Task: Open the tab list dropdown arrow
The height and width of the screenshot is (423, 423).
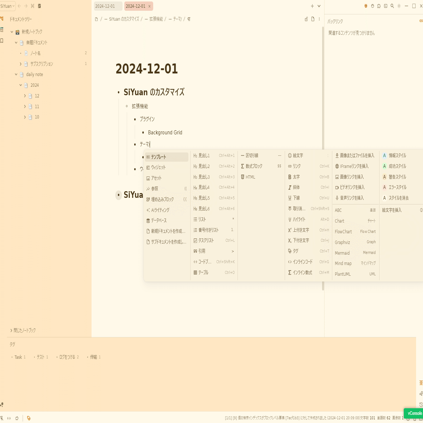Action: pyautogui.click(x=319, y=6)
